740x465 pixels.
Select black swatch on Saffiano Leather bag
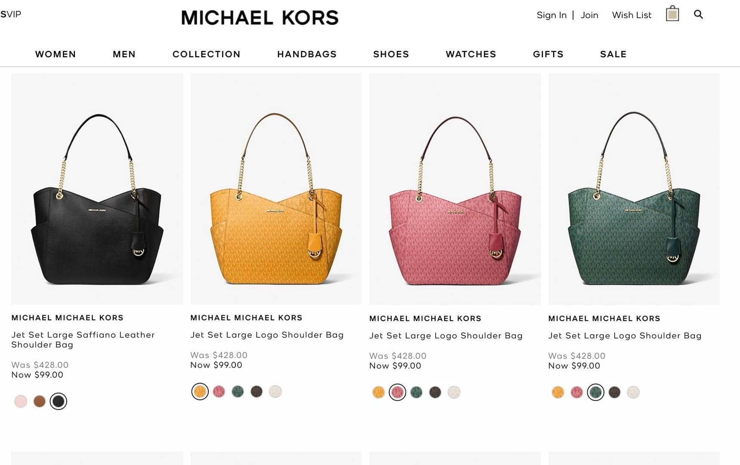(x=59, y=401)
